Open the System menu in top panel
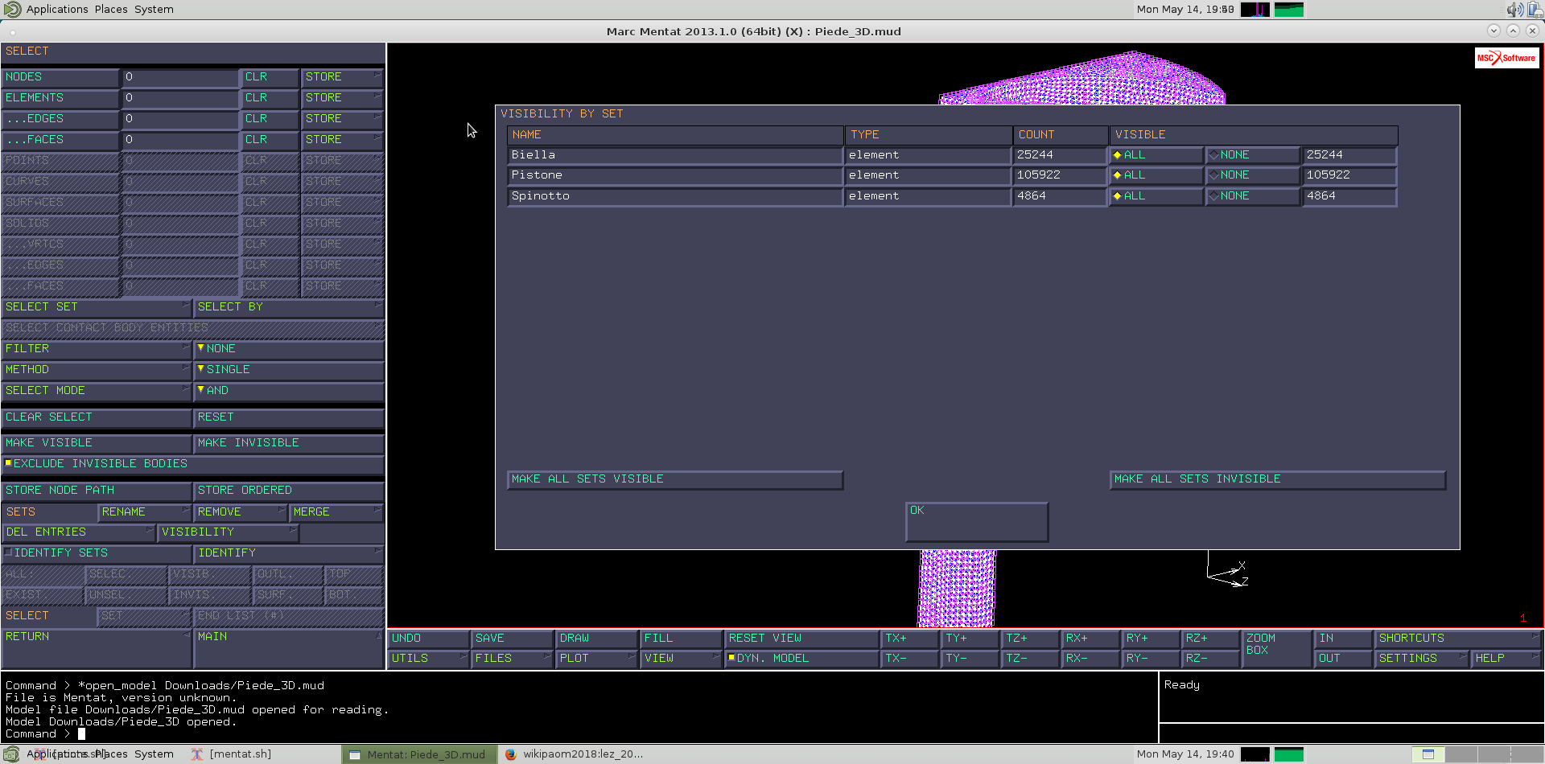This screenshot has width=1545, height=764. coord(154,10)
